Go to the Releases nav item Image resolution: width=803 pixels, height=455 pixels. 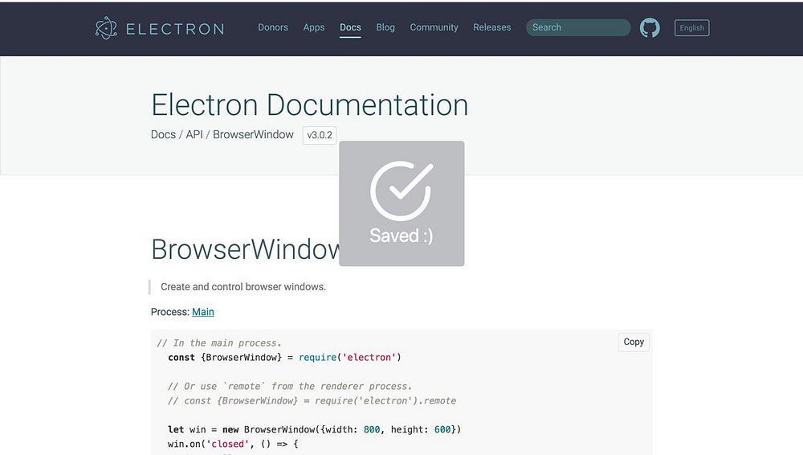(x=491, y=27)
